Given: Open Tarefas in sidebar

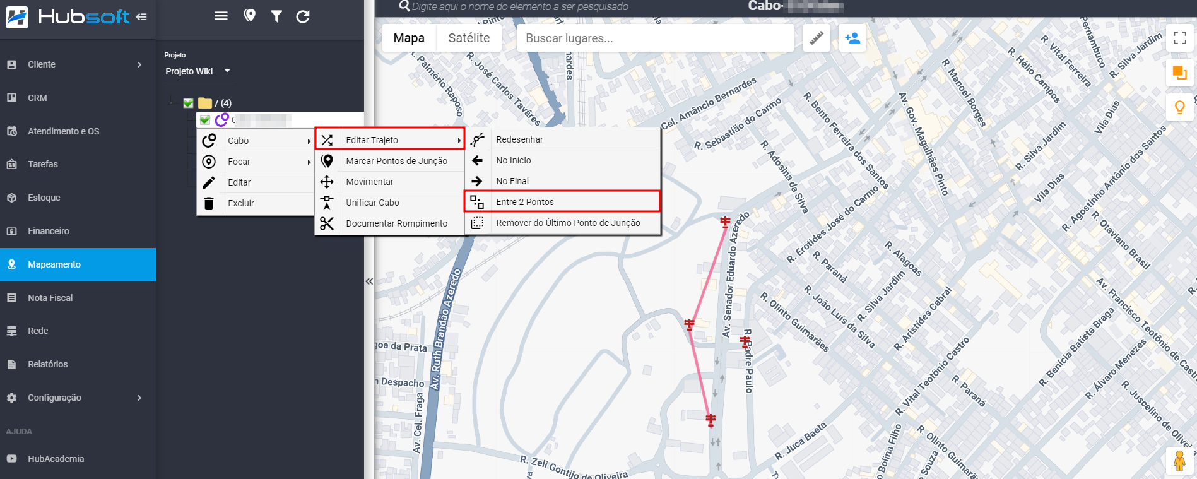Looking at the screenshot, I should (78, 164).
